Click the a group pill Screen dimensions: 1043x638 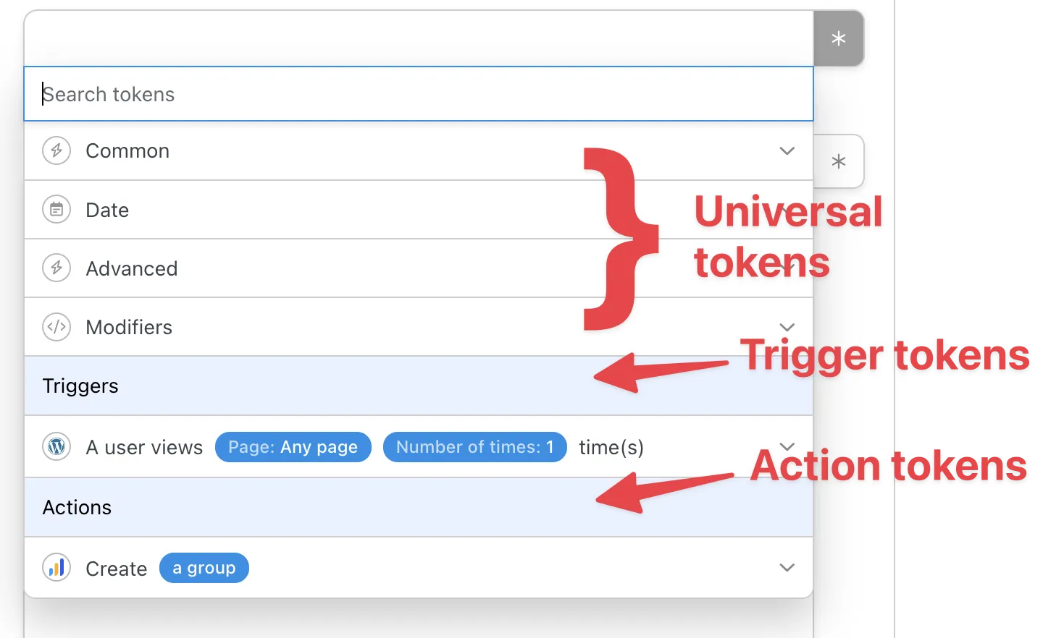[204, 568]
